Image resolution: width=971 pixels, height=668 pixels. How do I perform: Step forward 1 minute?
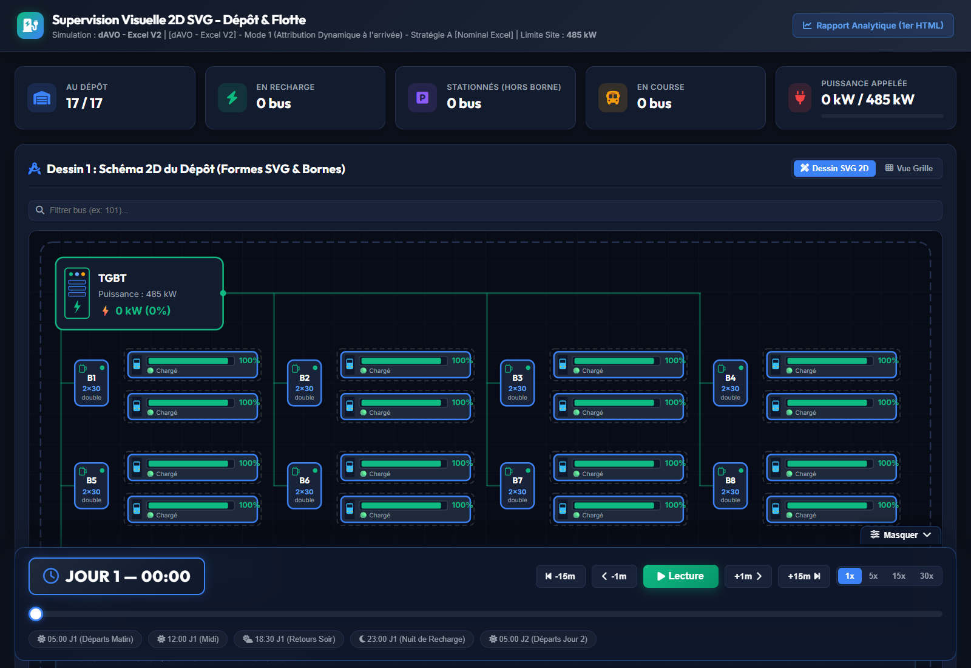pyautogui.click(x=748, y=576)
